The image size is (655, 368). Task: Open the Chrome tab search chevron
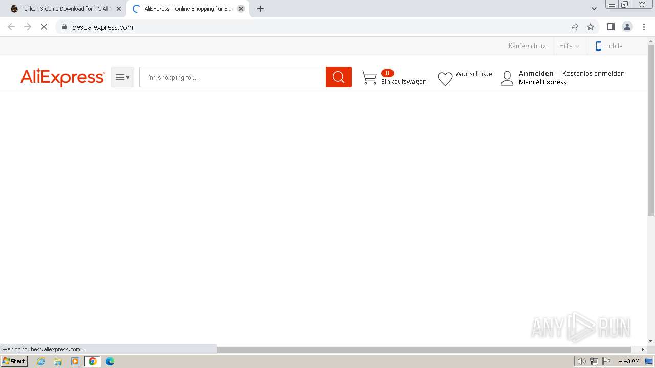tap(594, 9)
